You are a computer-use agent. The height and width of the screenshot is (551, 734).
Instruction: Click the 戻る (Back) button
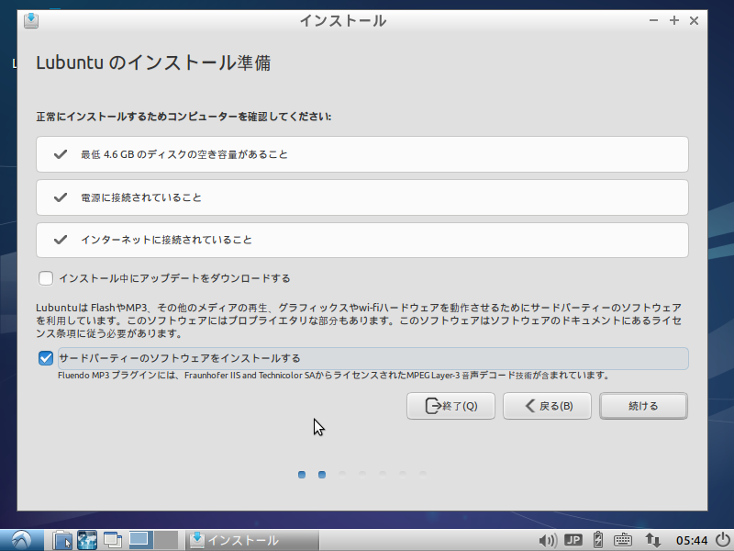click(x=547, y=406)
